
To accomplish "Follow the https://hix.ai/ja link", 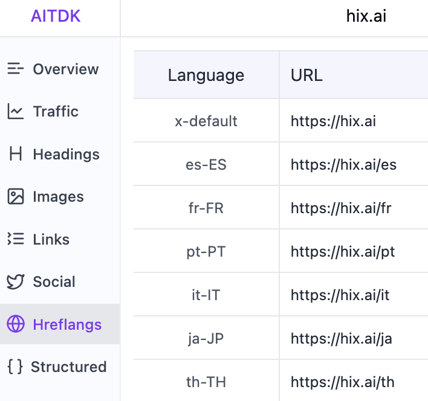I will [x=342, y=338].
